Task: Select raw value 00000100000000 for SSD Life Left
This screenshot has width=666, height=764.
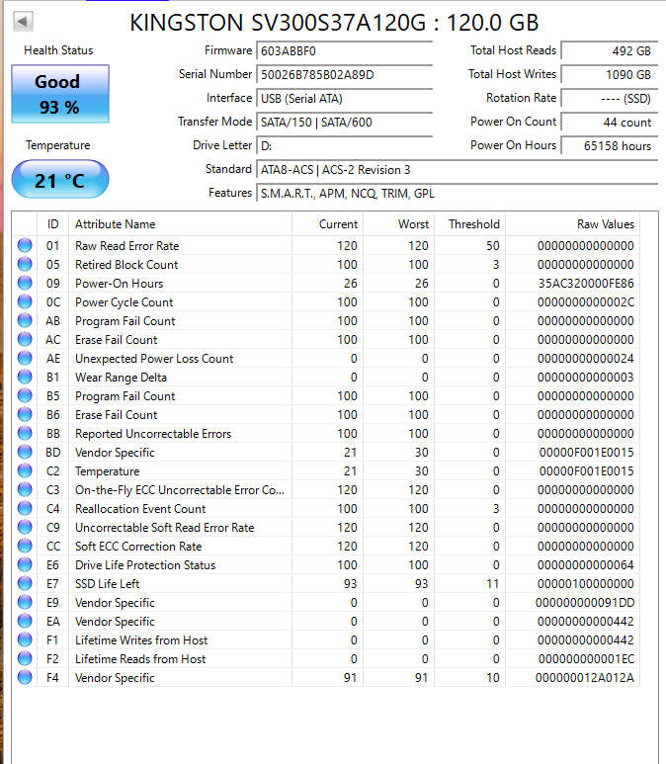Action: coord(586,584)
